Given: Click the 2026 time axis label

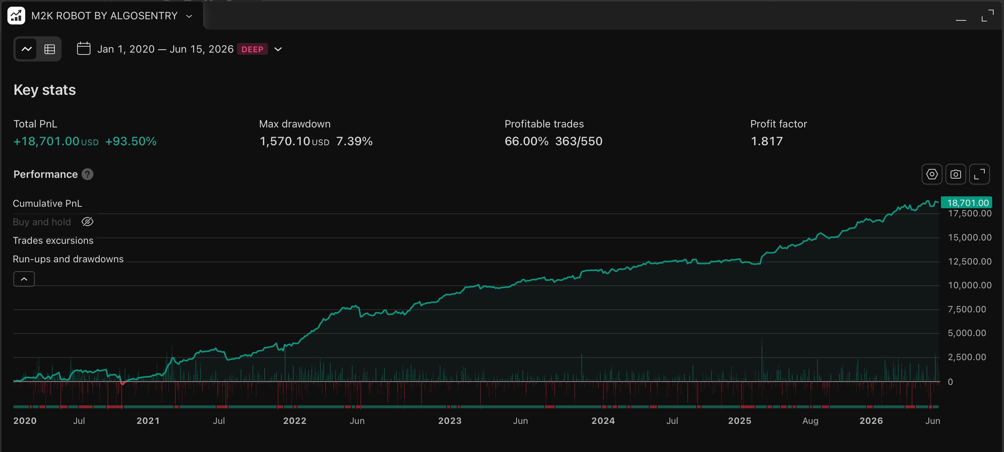Looking at the screenshot, I should coord(871,421).
